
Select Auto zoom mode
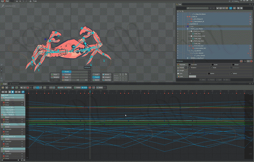(x=84, y=88)
